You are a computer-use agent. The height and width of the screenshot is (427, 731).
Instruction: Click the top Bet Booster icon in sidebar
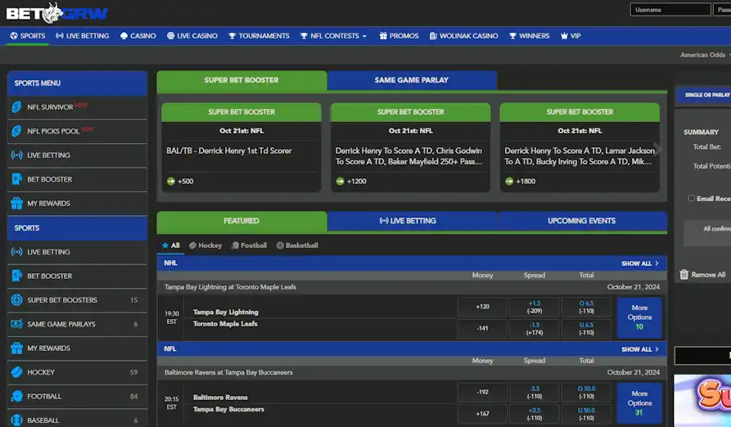coord(16,179)
